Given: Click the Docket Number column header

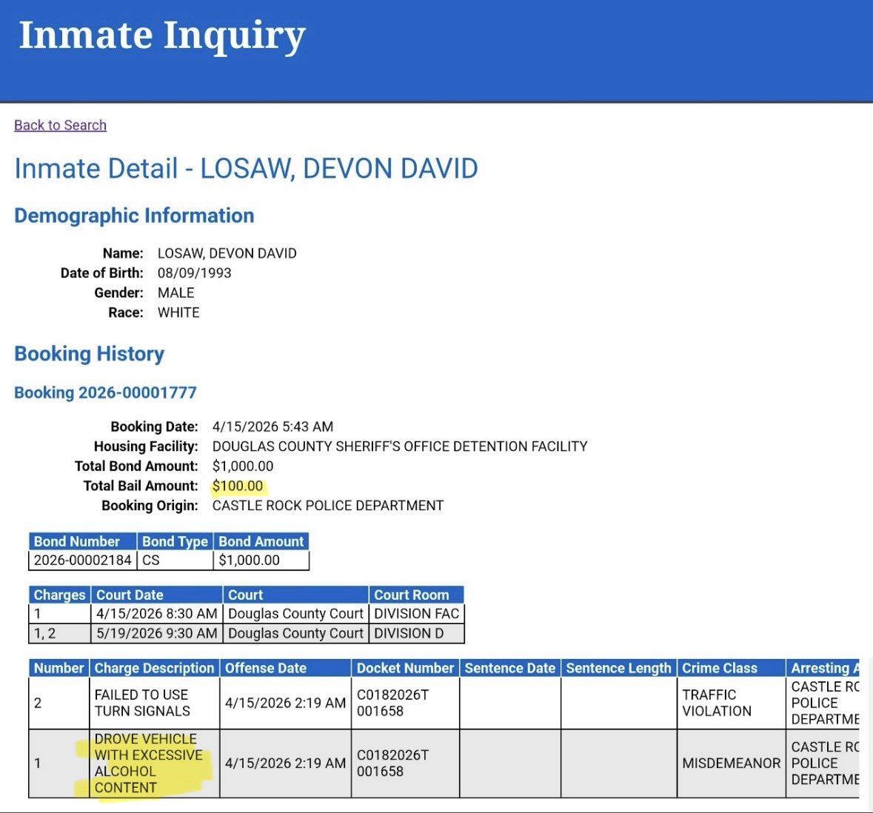Looking at the screenshot, I should pos(405,668).
